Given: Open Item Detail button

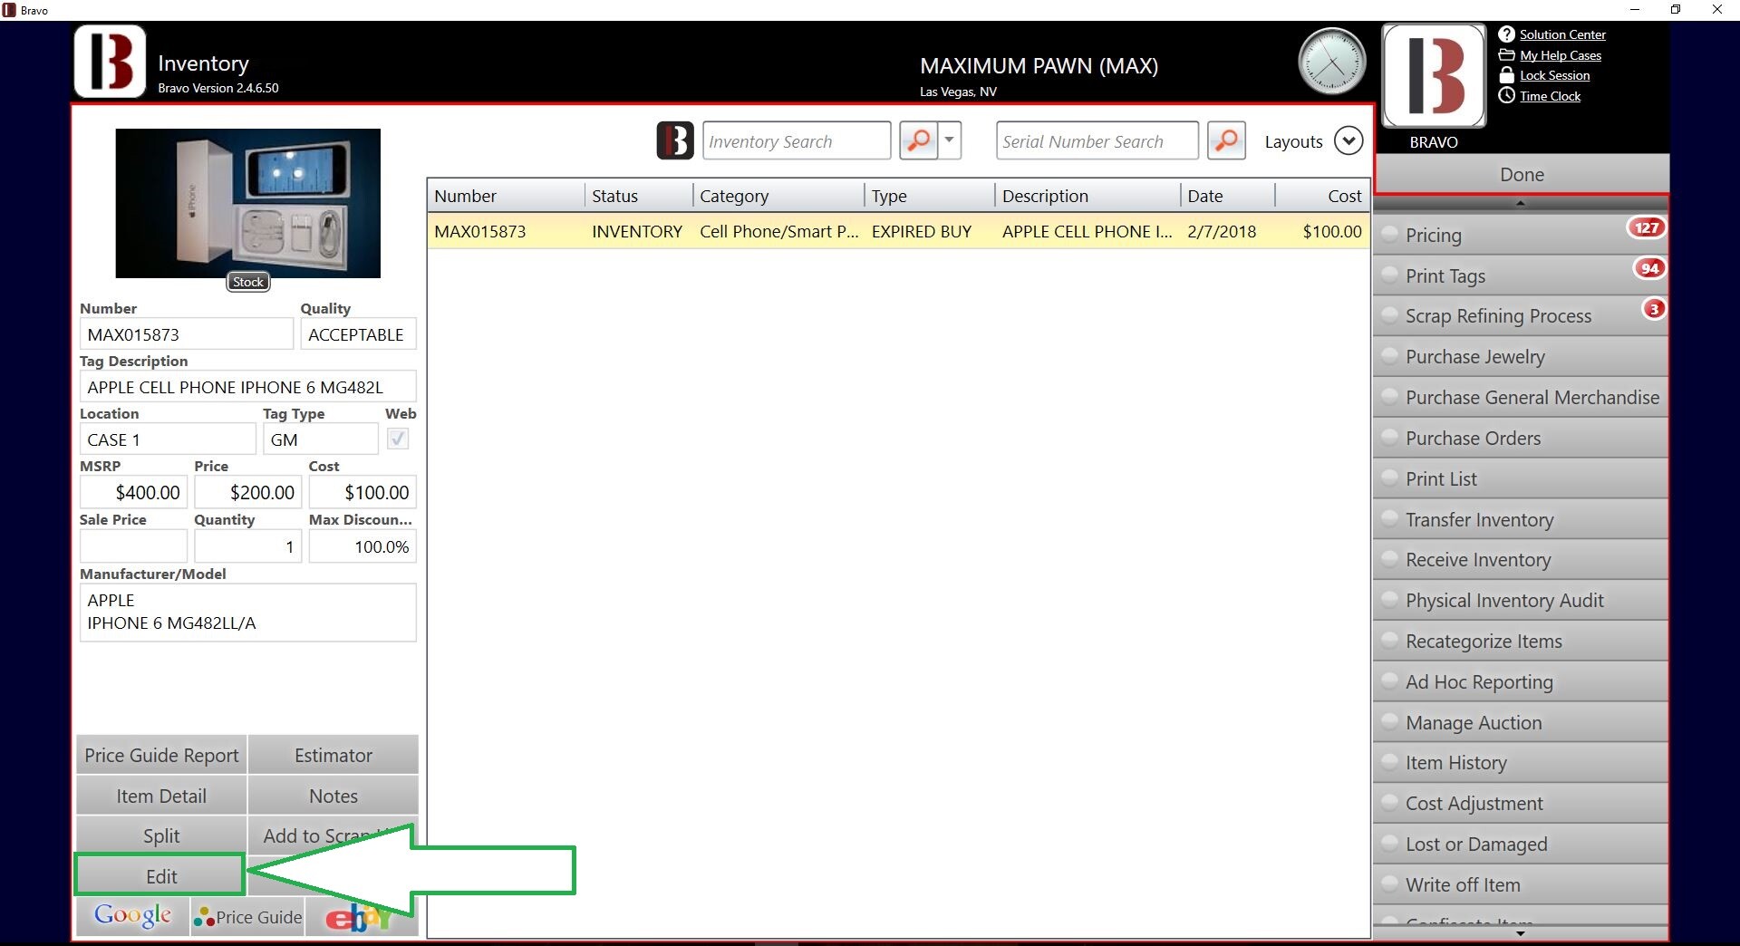Looking at the screenshot, I should [x=161, y=796].
